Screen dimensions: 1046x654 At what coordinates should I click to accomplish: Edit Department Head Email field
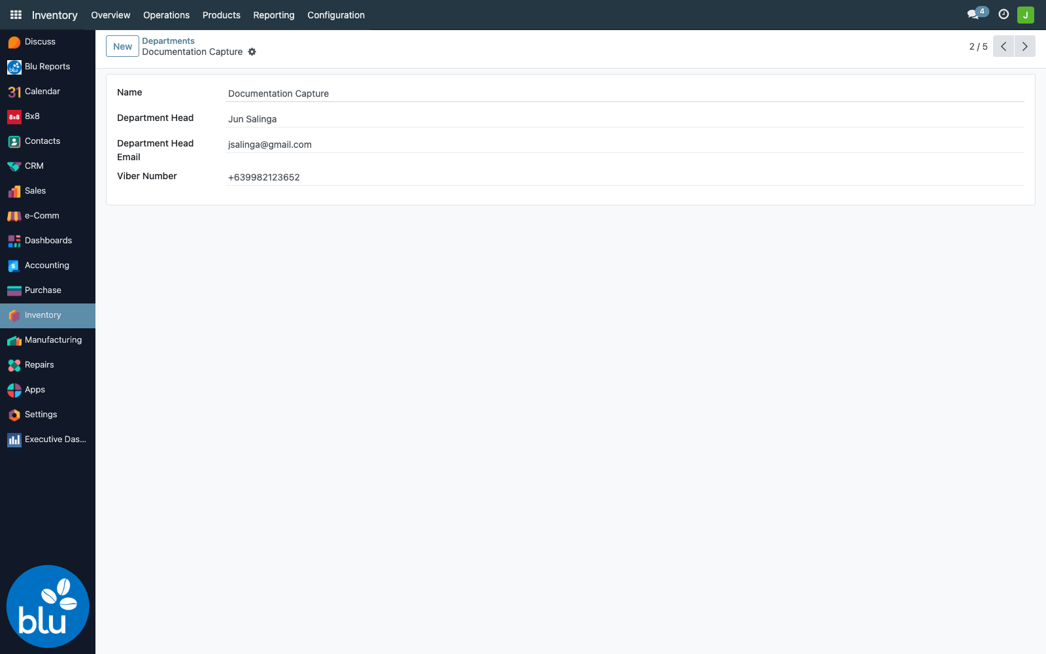pos(625,145)
